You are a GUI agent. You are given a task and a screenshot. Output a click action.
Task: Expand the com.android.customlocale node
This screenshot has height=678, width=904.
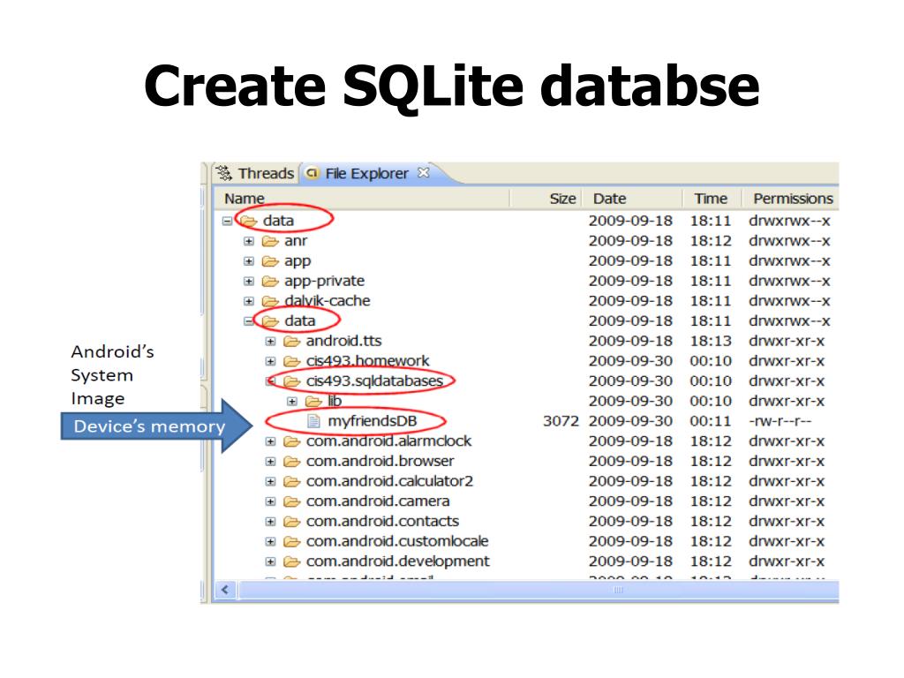(x=270, y=542)
